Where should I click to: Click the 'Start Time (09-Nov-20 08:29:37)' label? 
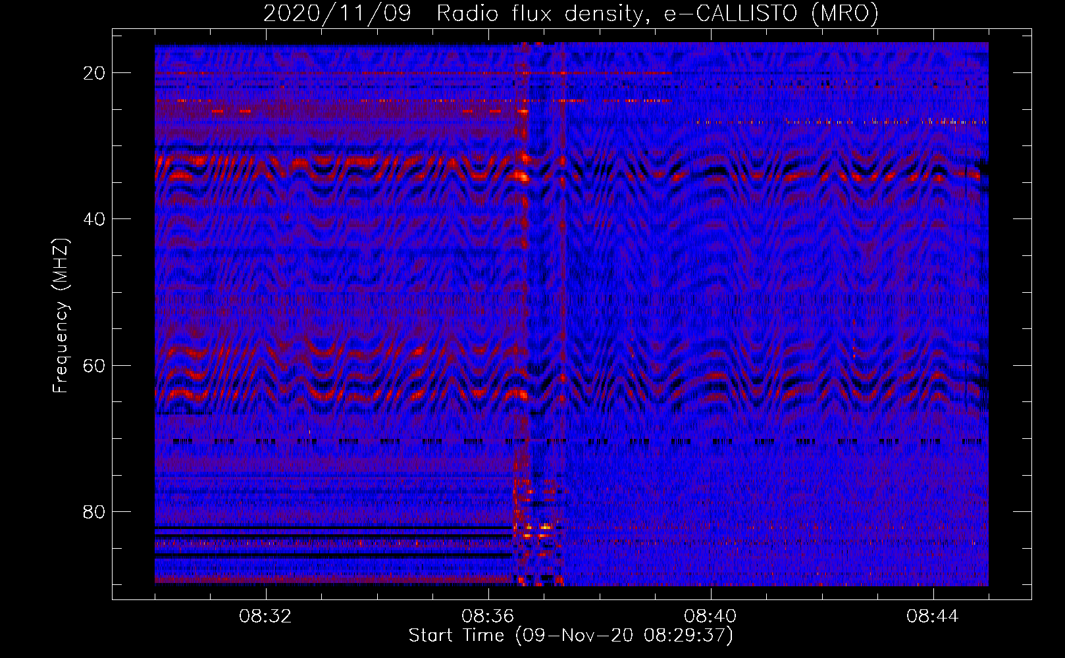click(571, 636)
